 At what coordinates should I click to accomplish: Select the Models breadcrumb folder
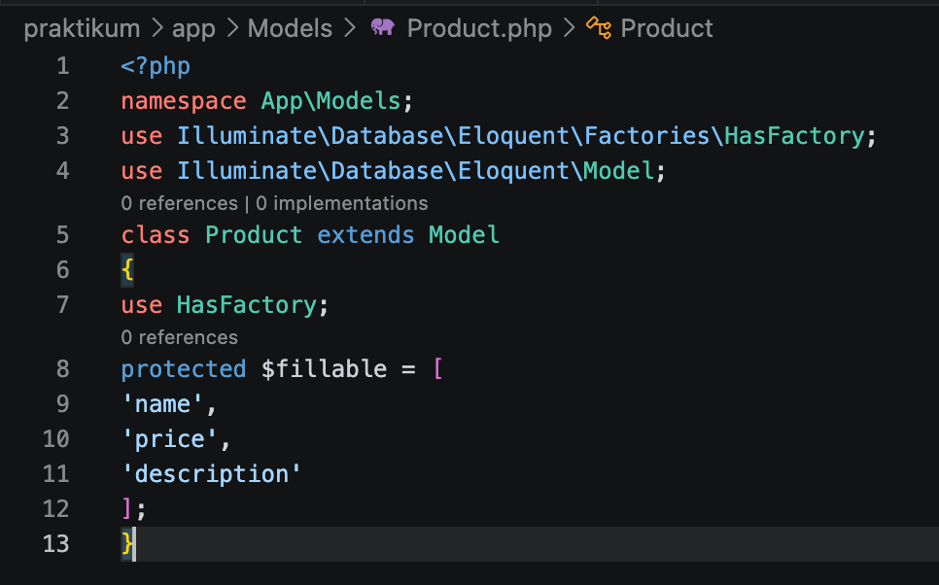click(x=290, y=29)
